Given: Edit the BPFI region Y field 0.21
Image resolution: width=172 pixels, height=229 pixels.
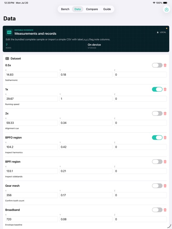Looking at the screenshot, I should pos(86,171).
